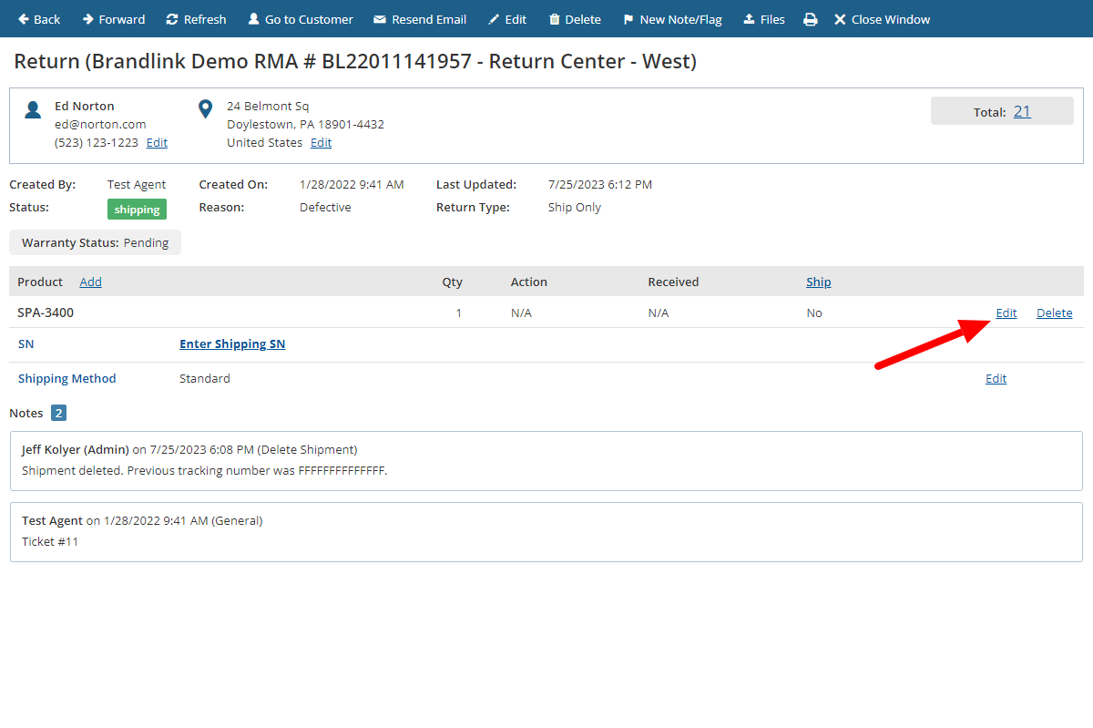Click the location pin icon by the address
Screen dimensions: 1093x728
pos(205,108)
